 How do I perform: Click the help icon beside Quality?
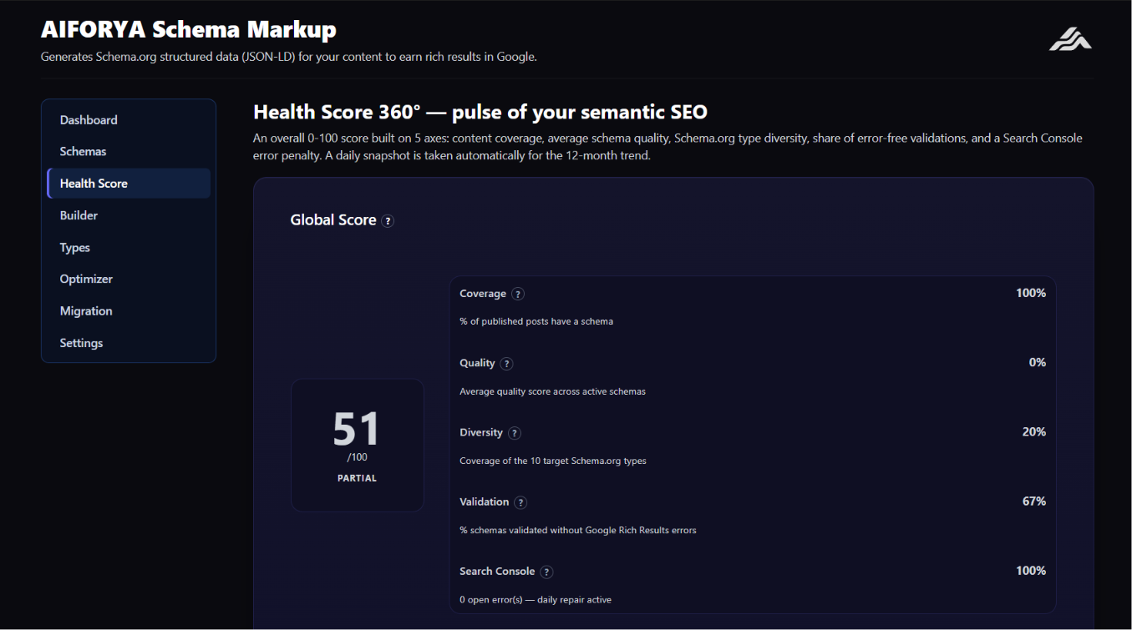[x=507, y=364]
